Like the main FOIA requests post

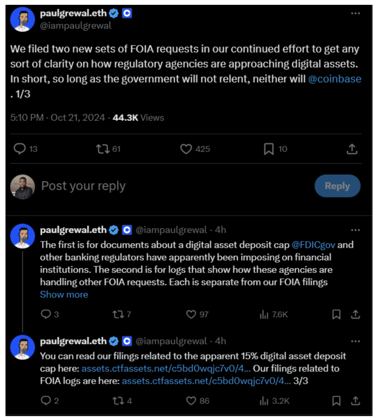click(187, 149)
